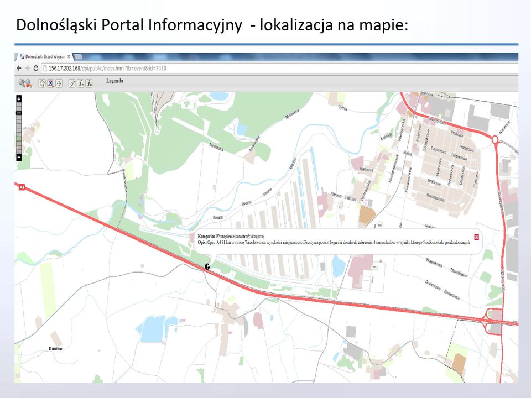Open the Legenda link
Image resolution: width=531 pixels, height=398 pixels.
(x=114, y=81)
